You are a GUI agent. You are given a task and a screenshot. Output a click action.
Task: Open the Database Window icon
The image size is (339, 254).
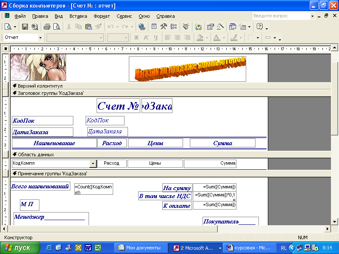click(232, 27)
